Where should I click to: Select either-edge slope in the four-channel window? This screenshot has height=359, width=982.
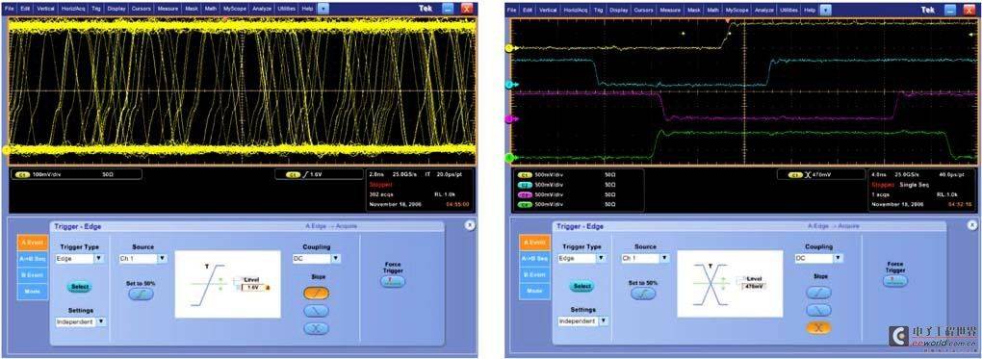(x=818, y=327)
